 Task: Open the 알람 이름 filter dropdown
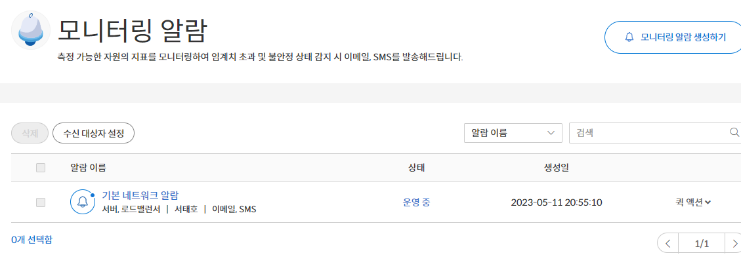pos(513,133)
